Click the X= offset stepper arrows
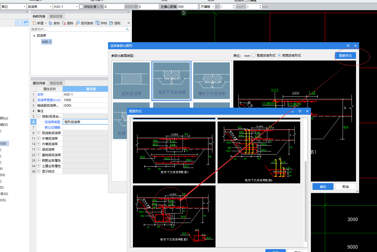 (234, 7)
